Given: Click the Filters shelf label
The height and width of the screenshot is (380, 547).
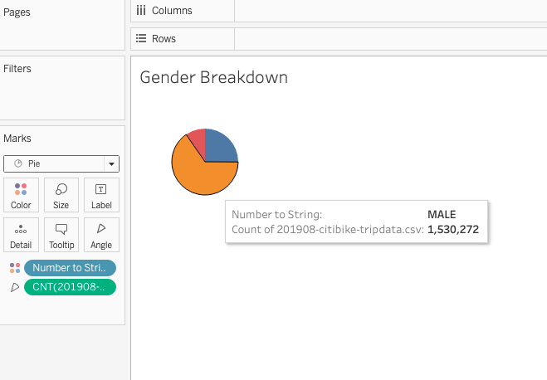Looking at the screenshot, I should (x=17, y=69).
